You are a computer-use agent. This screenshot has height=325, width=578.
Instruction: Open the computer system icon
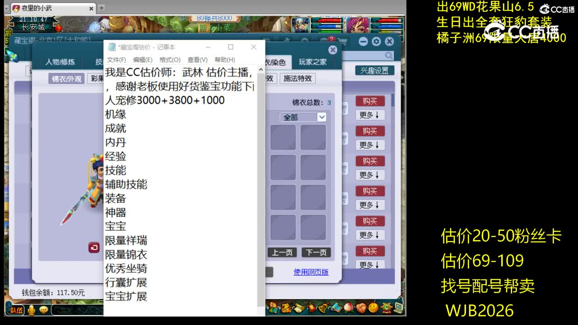coord(398,308)
